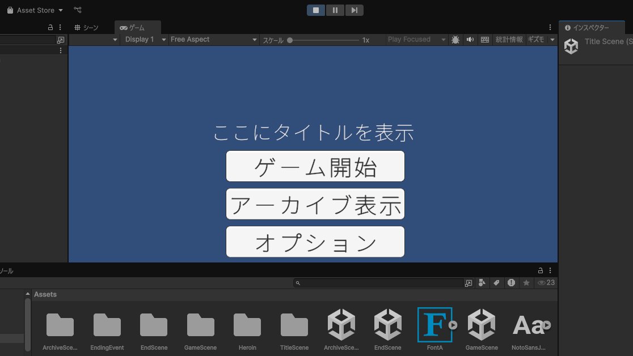The height and width of the screenshot is (356, 633).
Task: Toggle the Frame Debugger bug icon
Action: (455, 40)
